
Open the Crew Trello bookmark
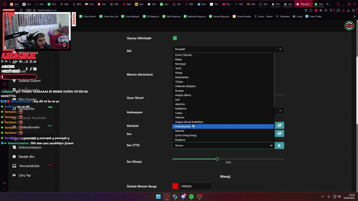tap(313, 16)
